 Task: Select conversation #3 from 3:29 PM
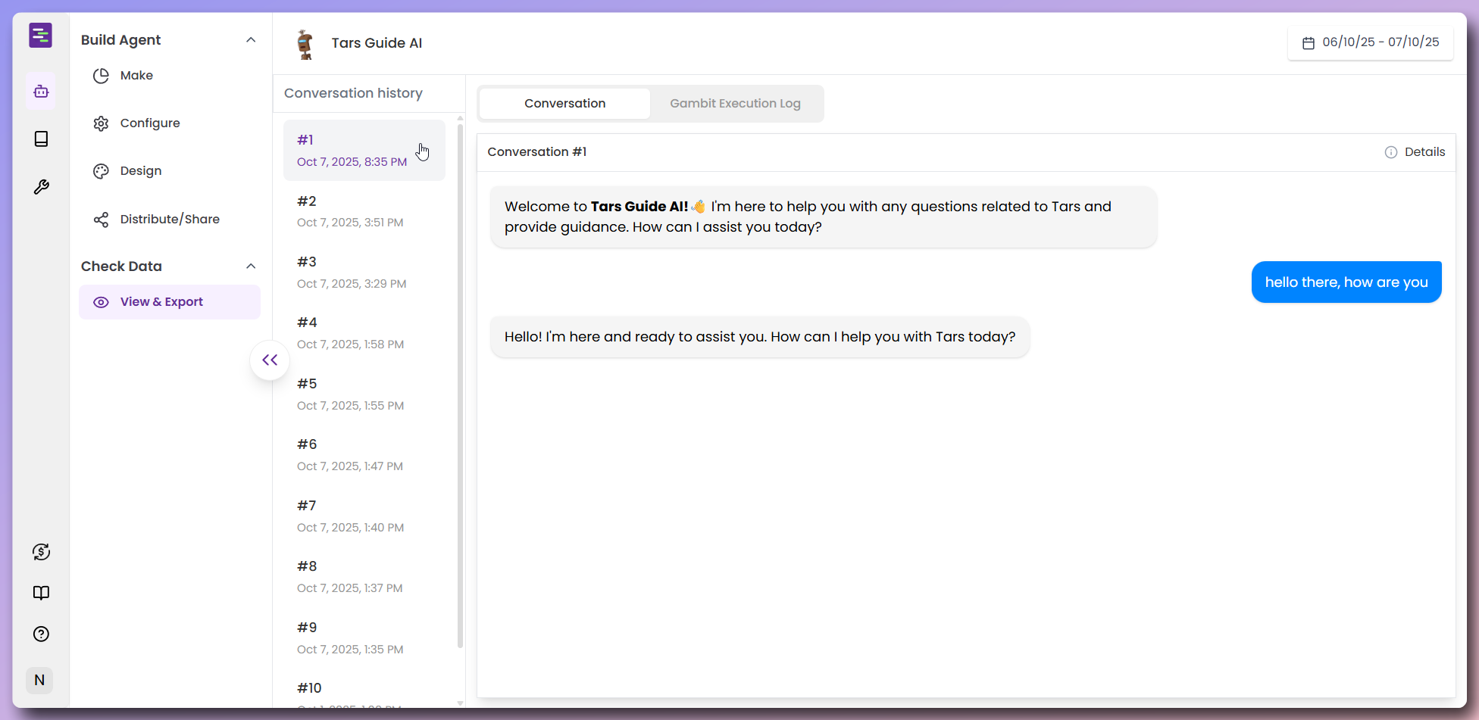tap(364, 272)
